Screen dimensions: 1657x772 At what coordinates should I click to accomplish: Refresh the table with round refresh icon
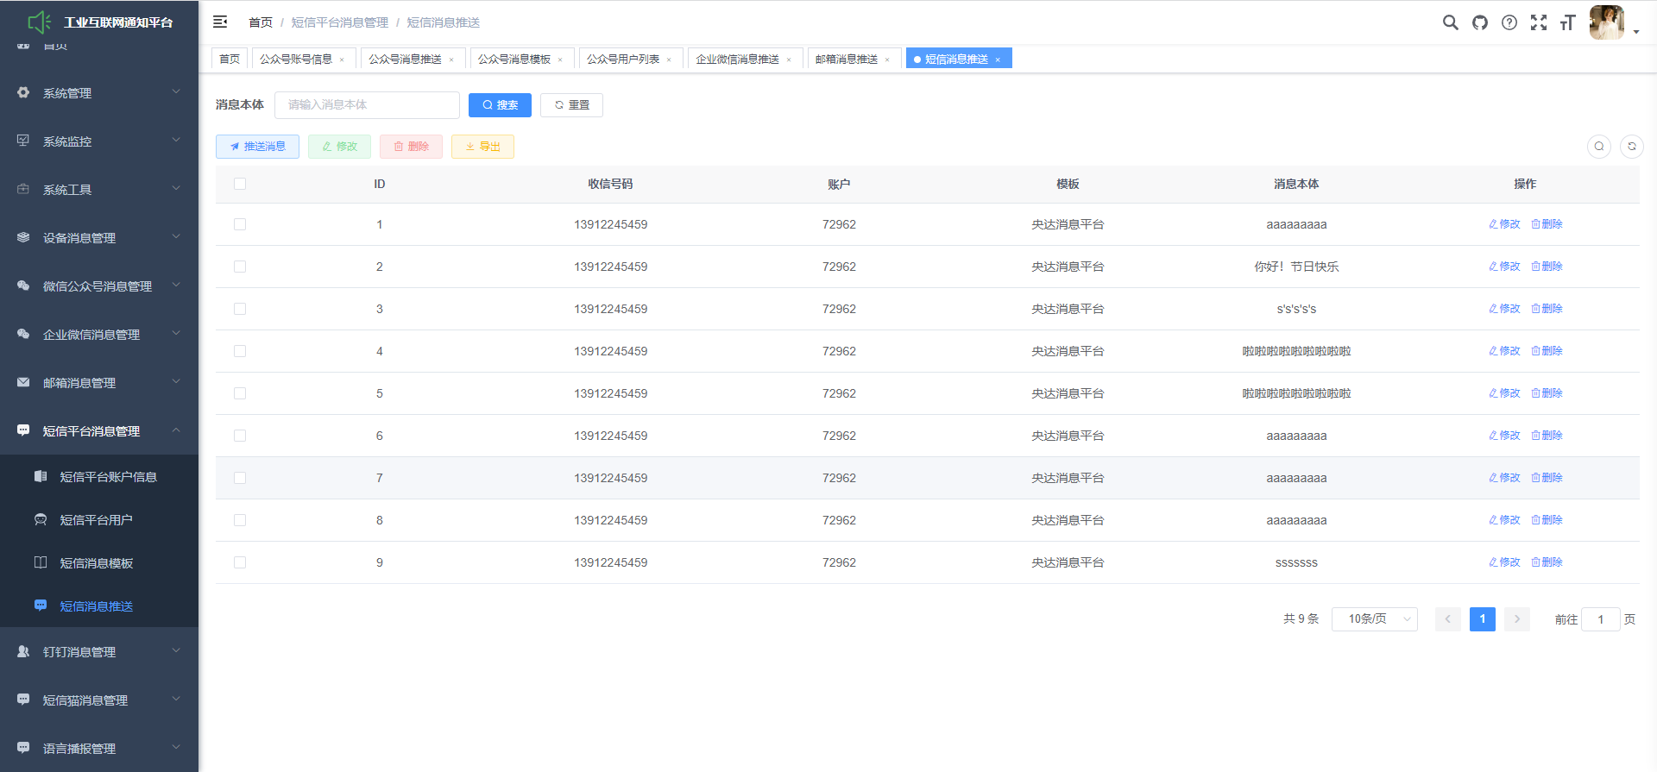[1632, 147]
